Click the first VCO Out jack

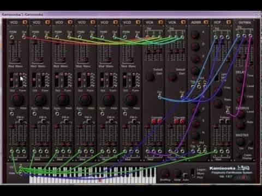click(x=24, y=37)
